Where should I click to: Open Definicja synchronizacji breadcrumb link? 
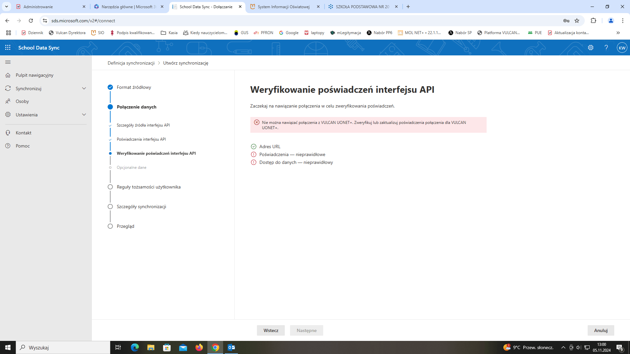131,63
